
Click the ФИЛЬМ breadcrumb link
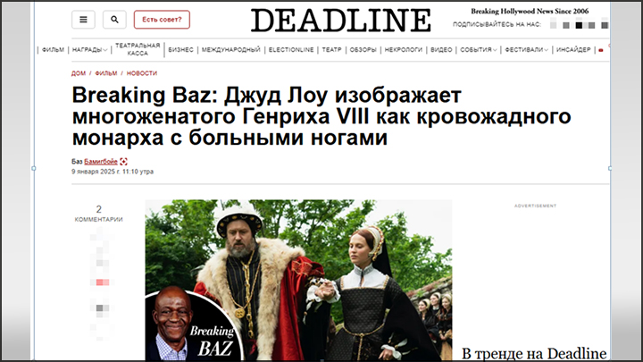point(105,73)
